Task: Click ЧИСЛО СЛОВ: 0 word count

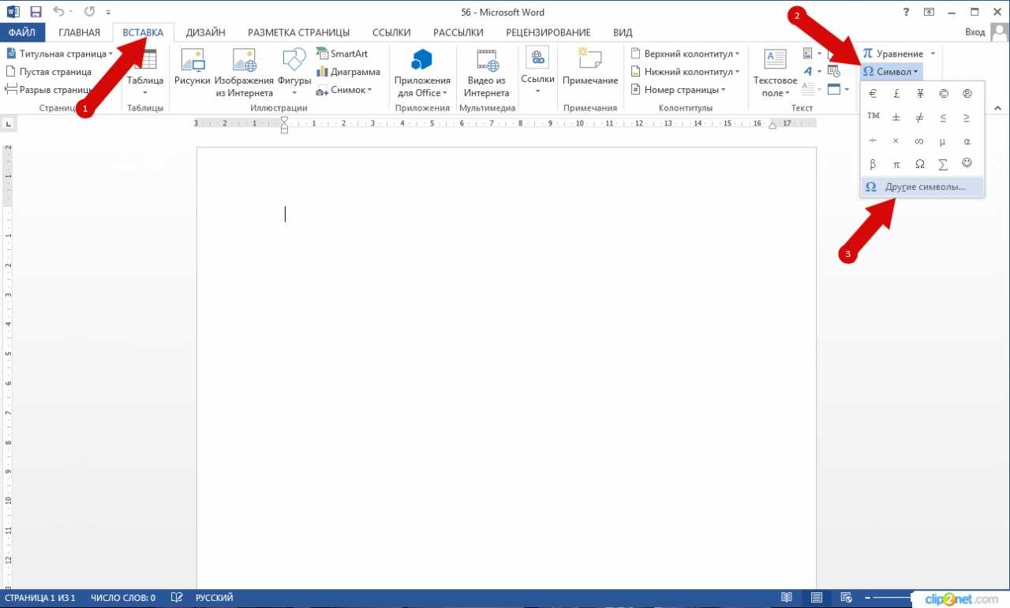Action: point(123,598)
